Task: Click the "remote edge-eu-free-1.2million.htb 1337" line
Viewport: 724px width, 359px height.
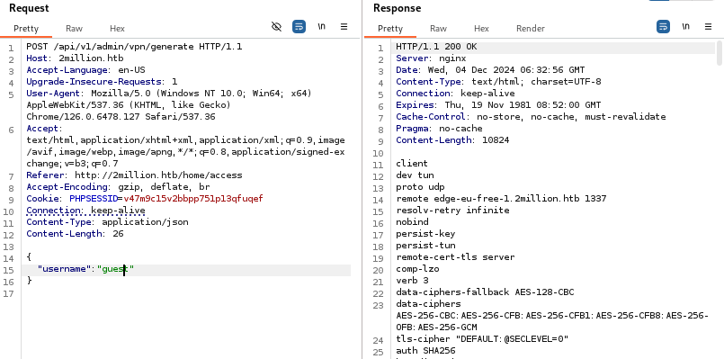Action: pos(502,199)
